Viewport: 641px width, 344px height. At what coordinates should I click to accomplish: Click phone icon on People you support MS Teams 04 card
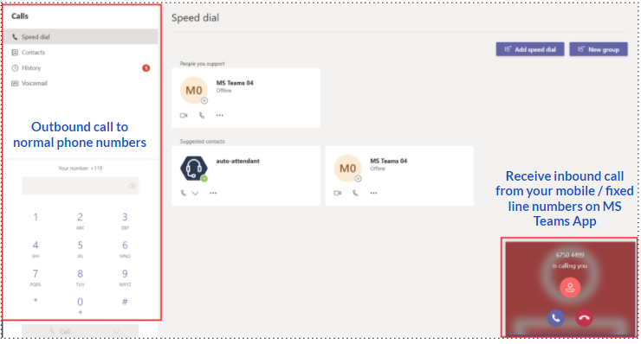pyautogui.click(x=202, y=116)
